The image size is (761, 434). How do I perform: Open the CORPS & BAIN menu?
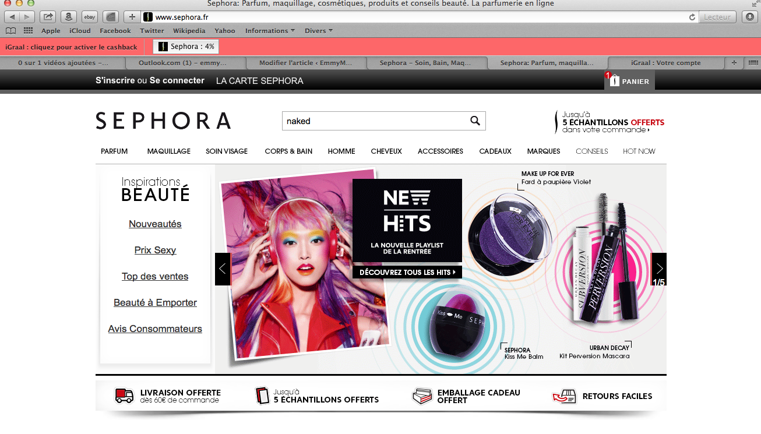288,151
